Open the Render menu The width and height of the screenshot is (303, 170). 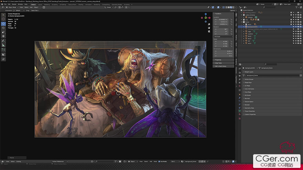point(14,4)
